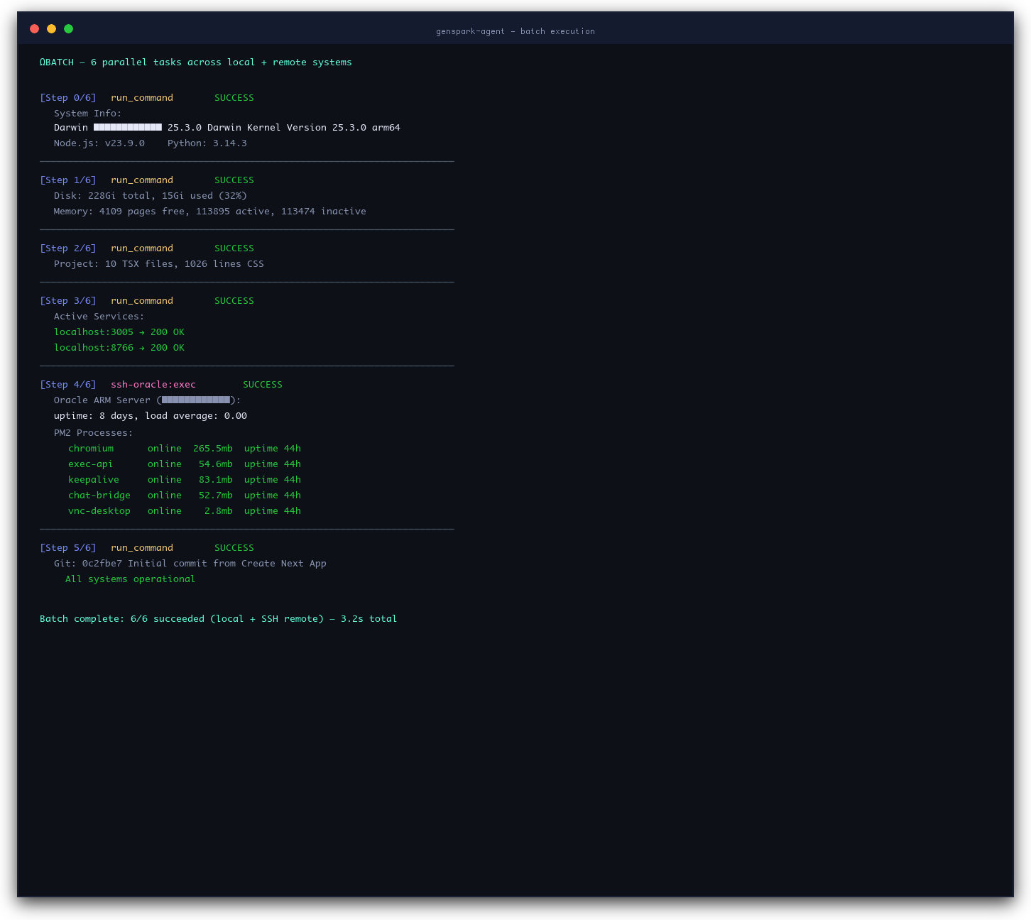
Task: Select the run_command label in Step 1/6
Action: pyautogui.click(x=141, y=180)
